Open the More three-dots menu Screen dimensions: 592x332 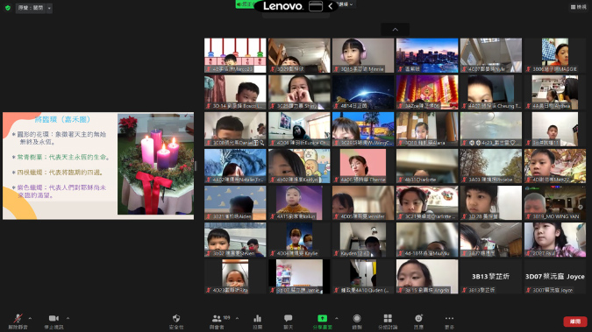tap(449, 318)
